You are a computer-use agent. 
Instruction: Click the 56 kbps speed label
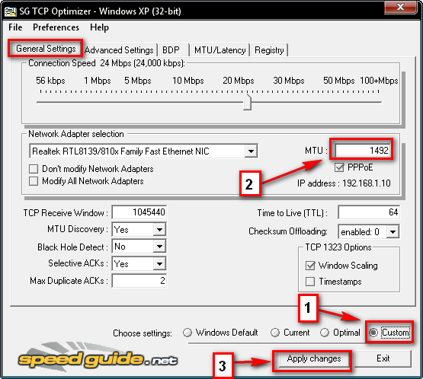[x=50, y=81]
